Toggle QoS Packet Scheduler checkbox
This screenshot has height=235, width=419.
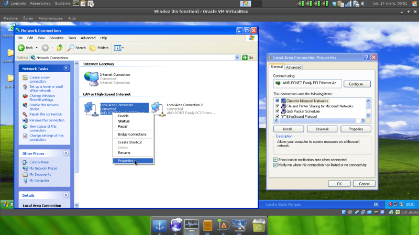coord(278,111)
